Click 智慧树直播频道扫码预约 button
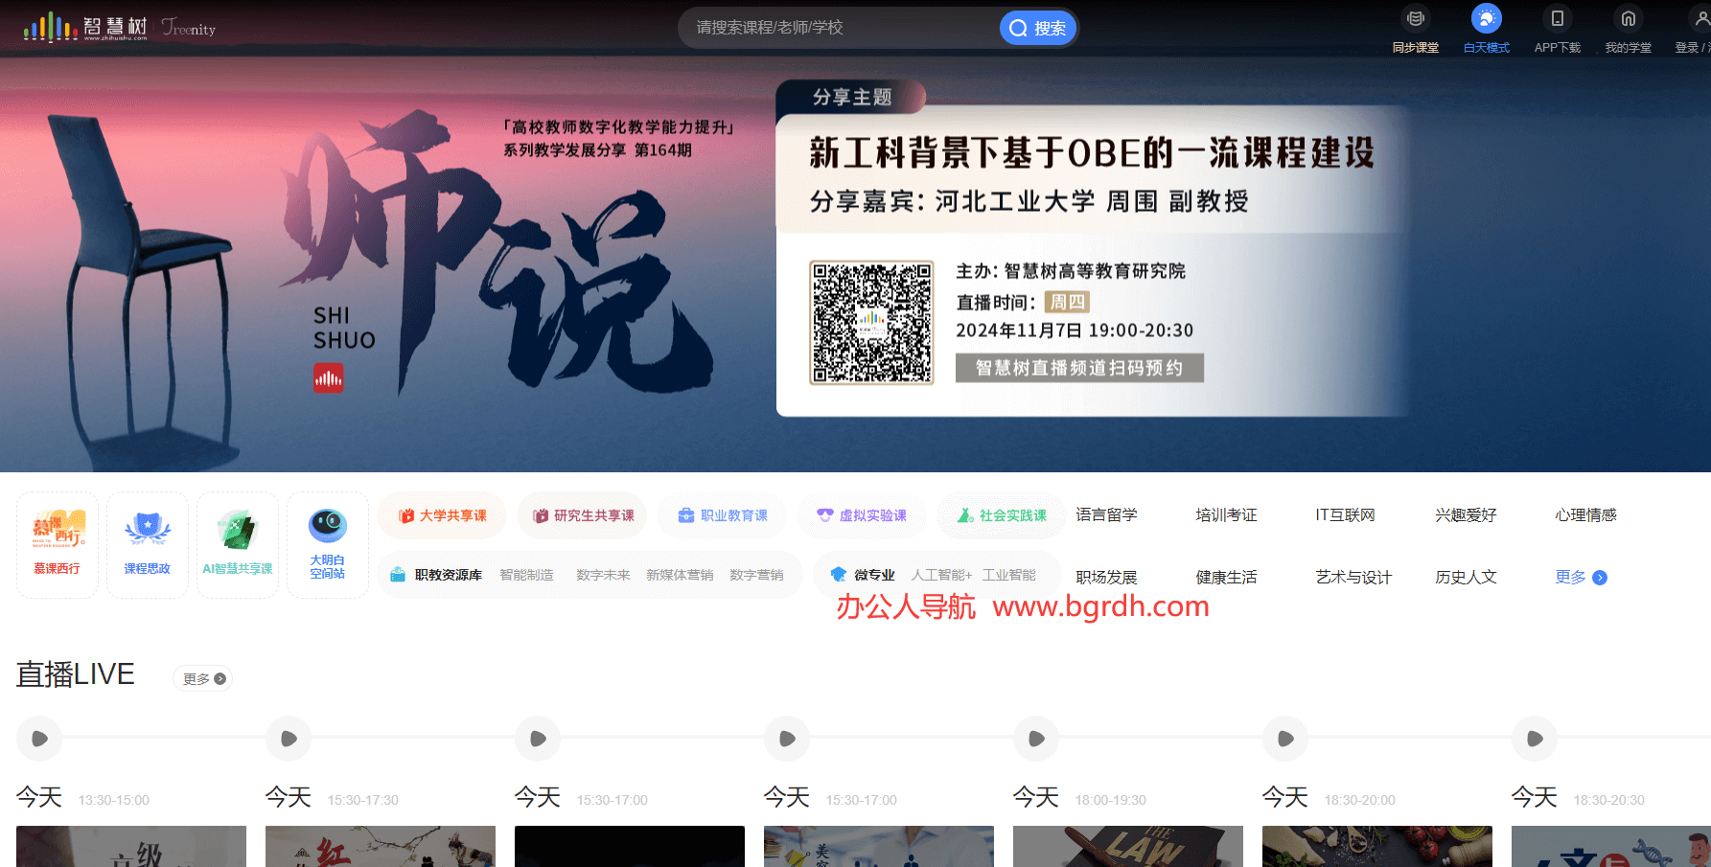 pyautogui.click(x=1078, y=368)
